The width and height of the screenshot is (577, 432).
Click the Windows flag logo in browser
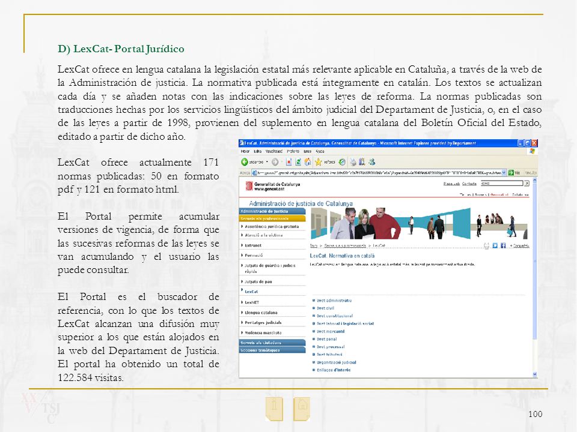click(532, 151)
